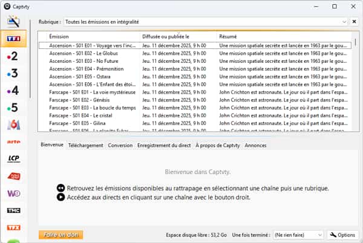Select the W9 channel
This screenshot has height=243, width=363.
14,193
